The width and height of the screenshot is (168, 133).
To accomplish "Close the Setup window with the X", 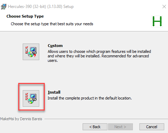I will click(164, 7).
